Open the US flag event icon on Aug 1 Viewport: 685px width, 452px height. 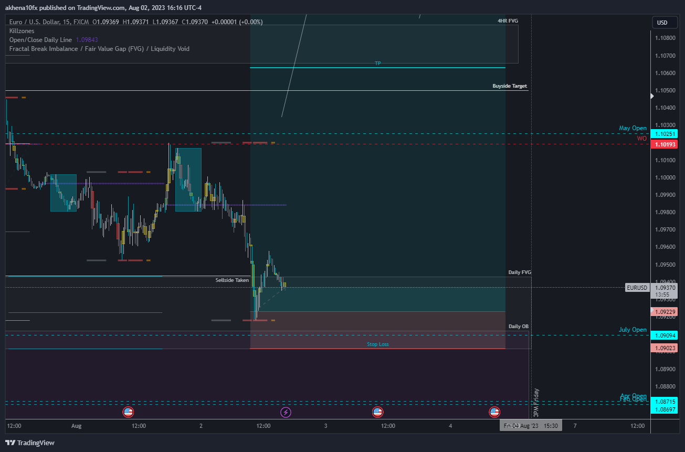click(x=128, y=412)
